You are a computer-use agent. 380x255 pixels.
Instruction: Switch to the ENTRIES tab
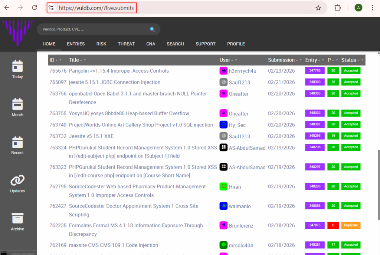click(x=76, y=44)
